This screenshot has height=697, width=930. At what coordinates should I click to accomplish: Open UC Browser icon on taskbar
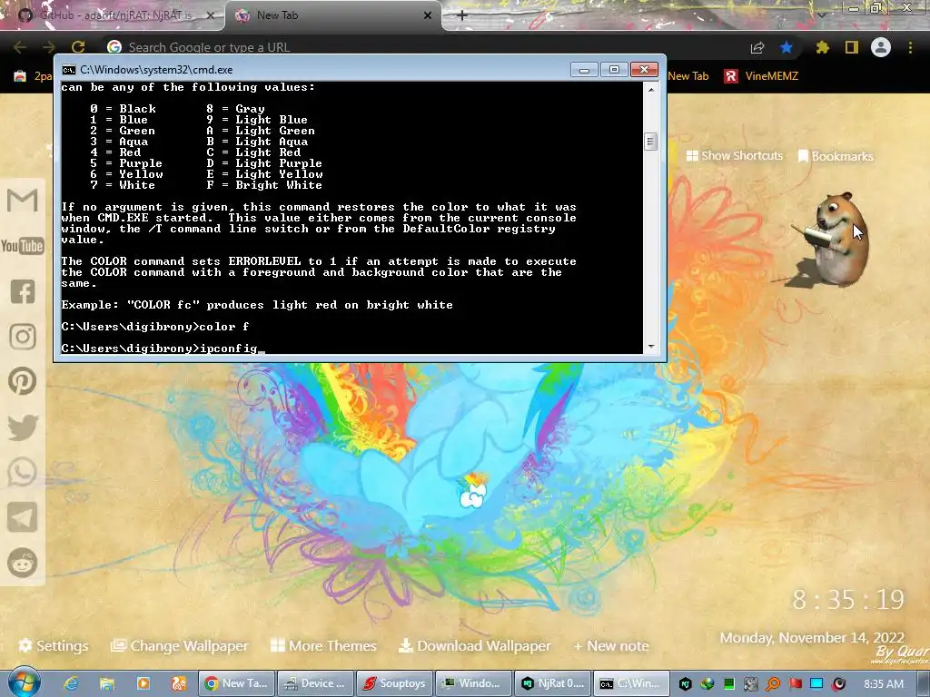[x=179, y=683]
